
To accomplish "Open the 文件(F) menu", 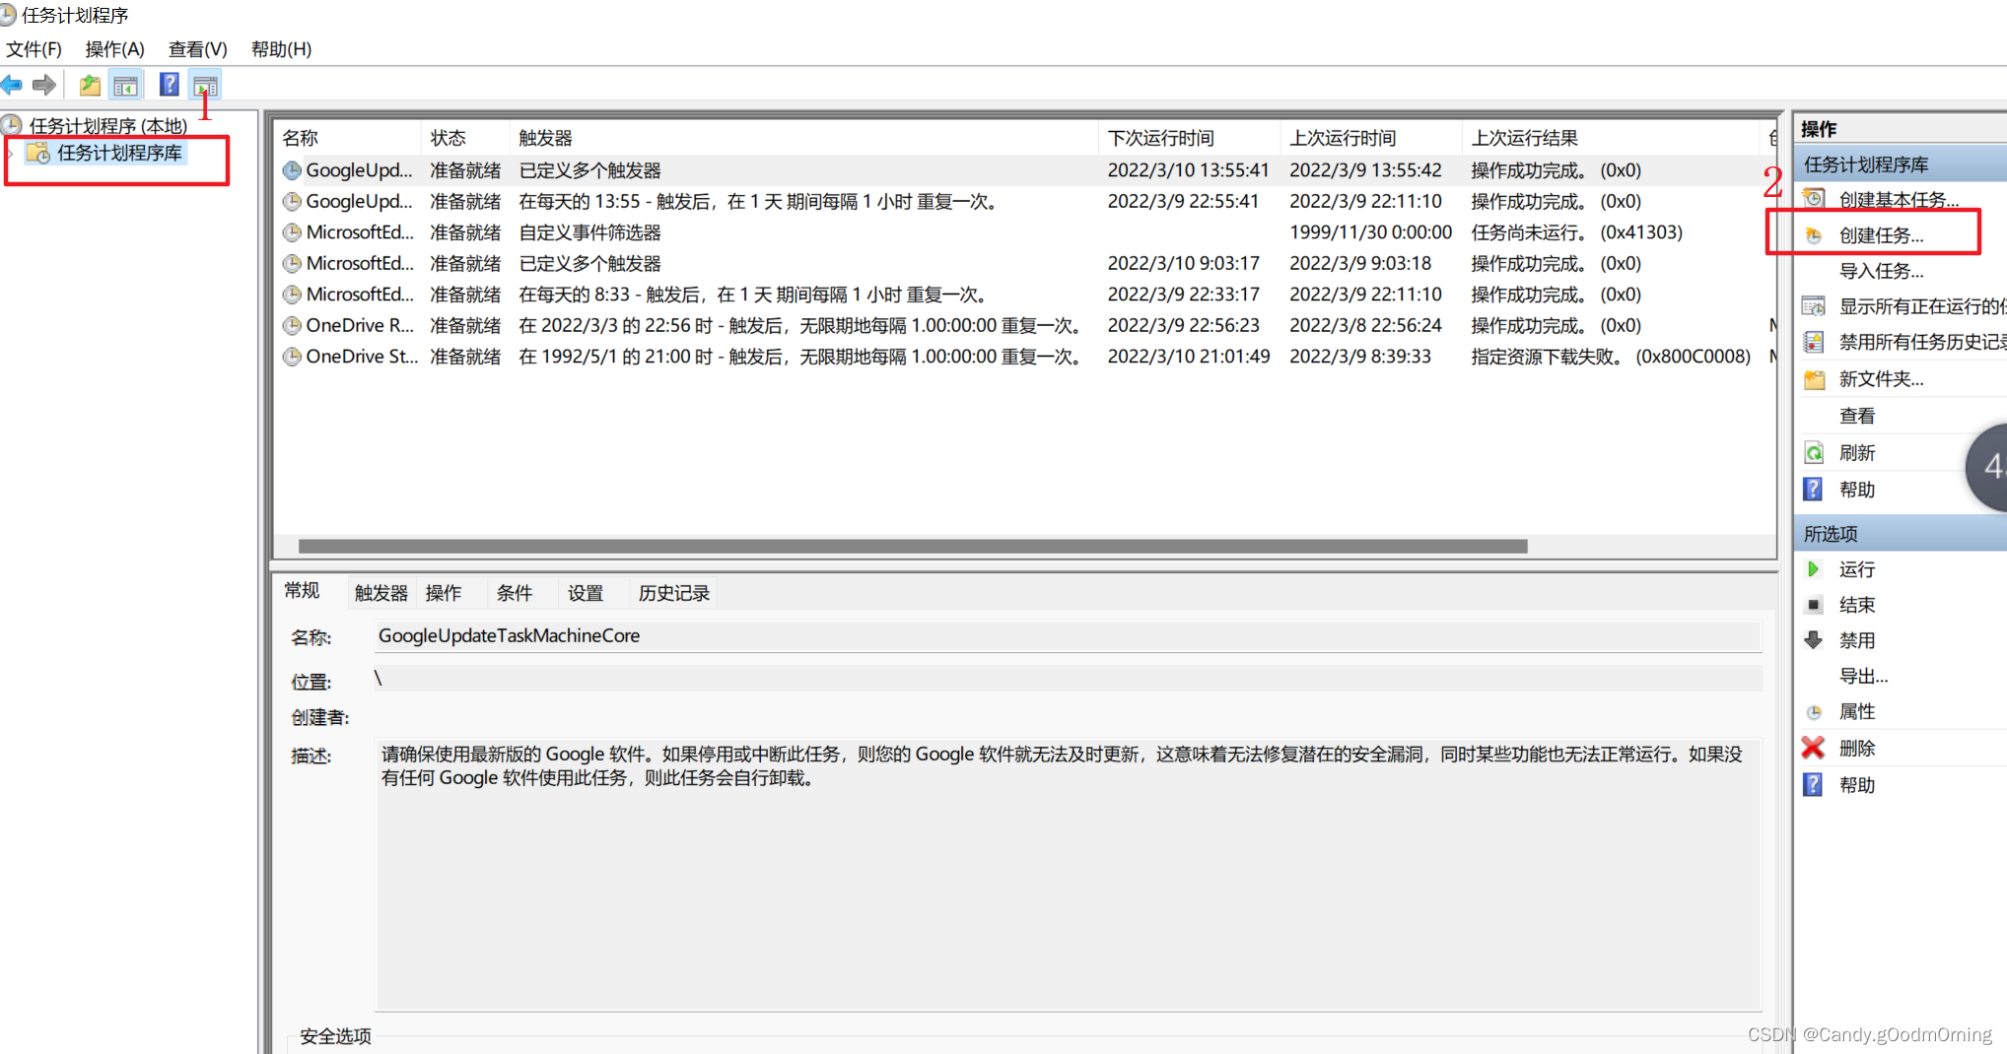I will (34, 49).
